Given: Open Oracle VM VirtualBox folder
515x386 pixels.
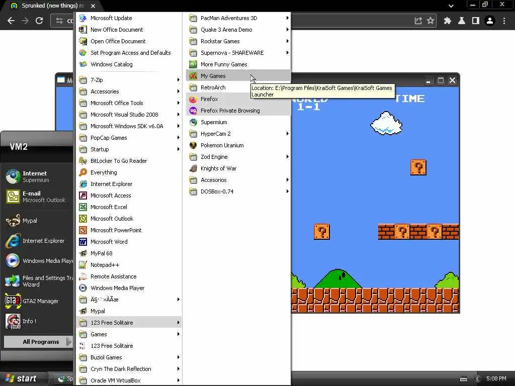Looking at the screenshot, I should point(129,380).
